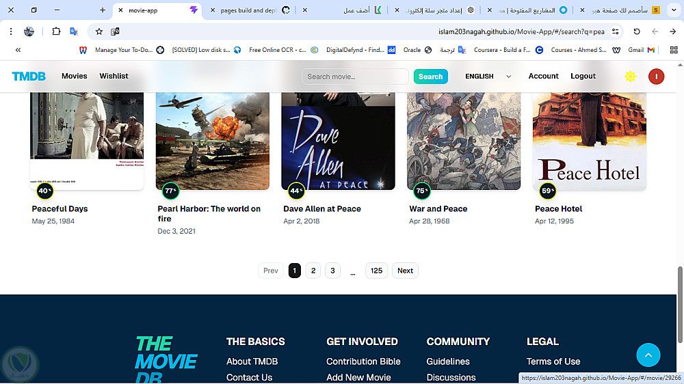Select current page 1 button
This screenshot has width=684, height=384.
294,271
